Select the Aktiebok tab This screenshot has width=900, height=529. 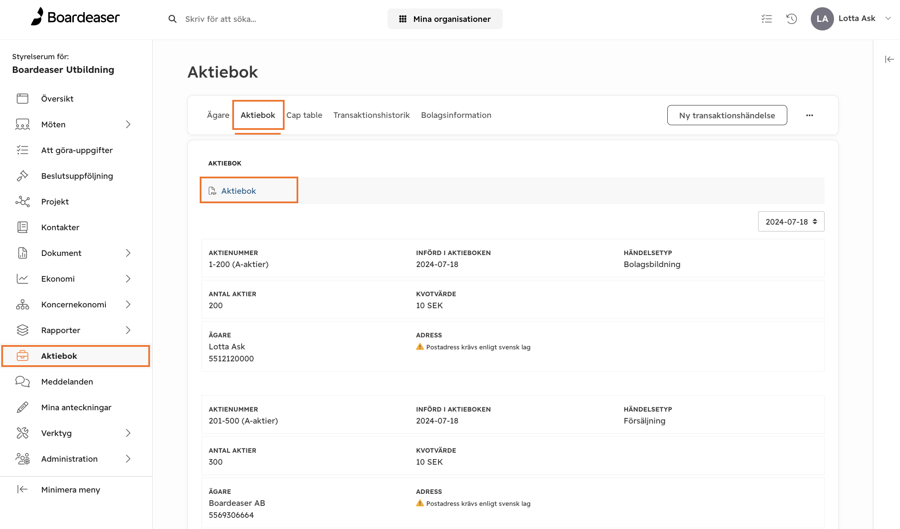pos(258,115)
